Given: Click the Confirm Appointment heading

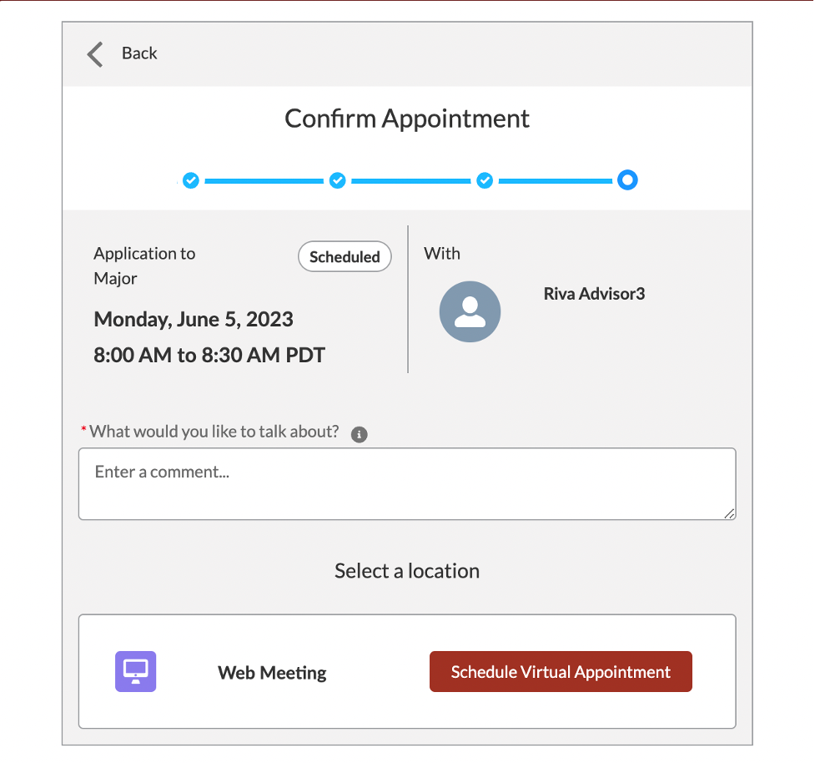Looking at the screenshot, I should pyautogui.click(x=407, y=119).
